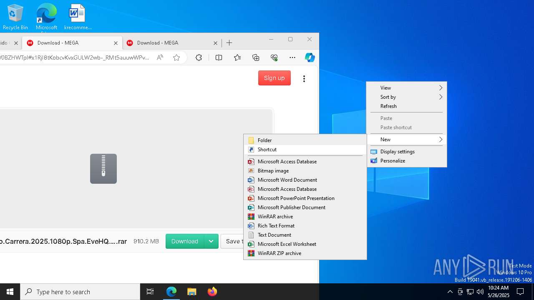Screen dimensions: 534x300
Task: Open Task View on the taskbar
Action: (150, 292)
